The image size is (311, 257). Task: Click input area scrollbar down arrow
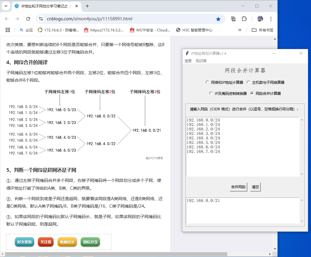point(302,174)
